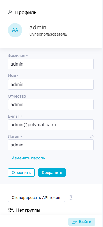Focus the Имя input field

click(51, 84)
